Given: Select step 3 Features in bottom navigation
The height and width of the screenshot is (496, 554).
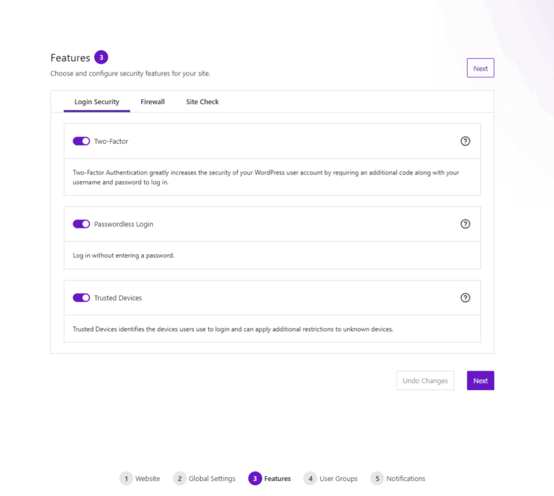Looking at the screenshot, I should (270, 479).
